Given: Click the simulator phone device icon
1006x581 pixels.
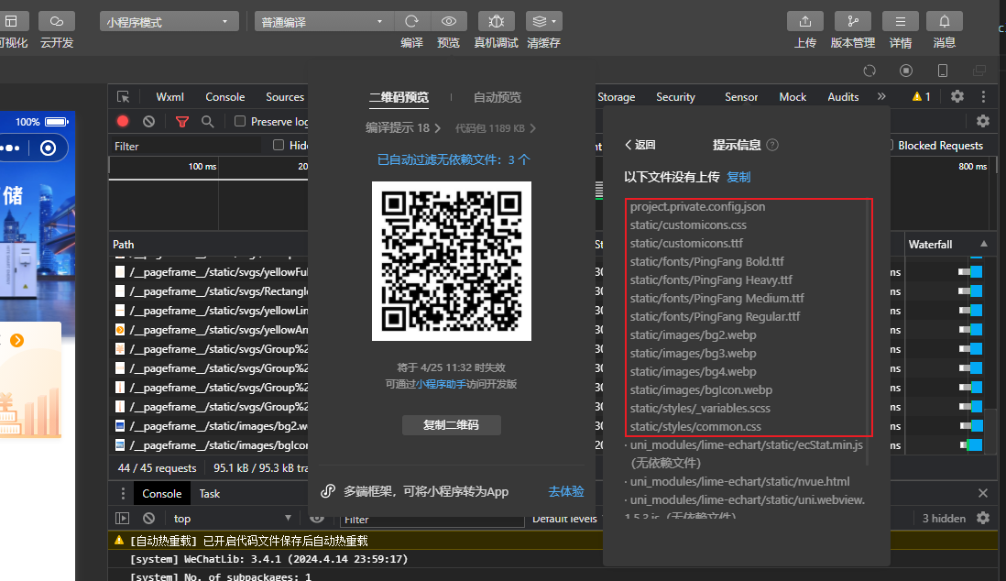Looking at the screenshot, I should [943, 71].
